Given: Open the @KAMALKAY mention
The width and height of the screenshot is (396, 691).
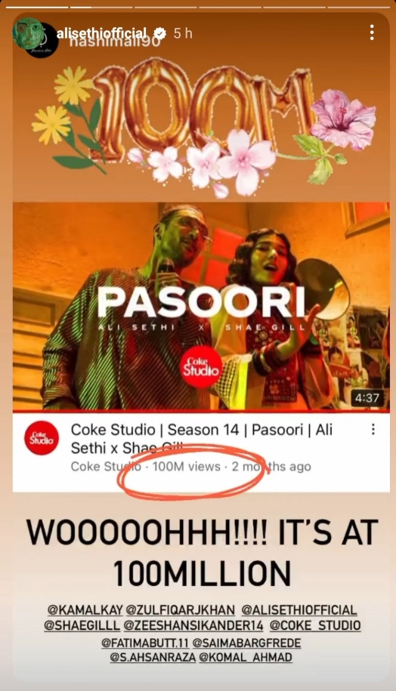Looking at the screenshot, I should click(x=85, y=610).
